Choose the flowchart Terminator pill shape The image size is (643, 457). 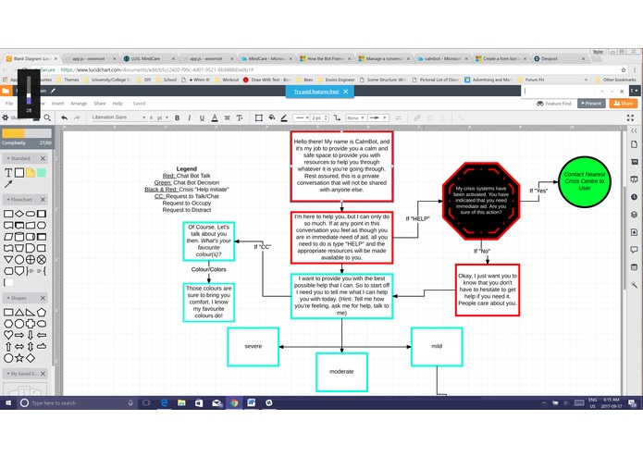click(x=31, y=214)
